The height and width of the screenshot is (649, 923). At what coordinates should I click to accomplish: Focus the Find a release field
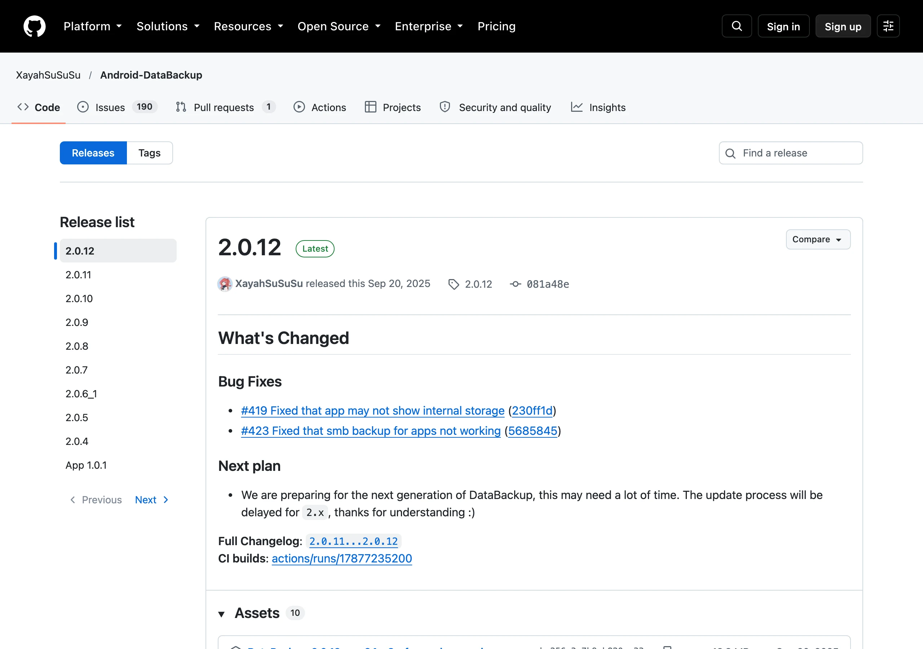[x=791, y=153]
